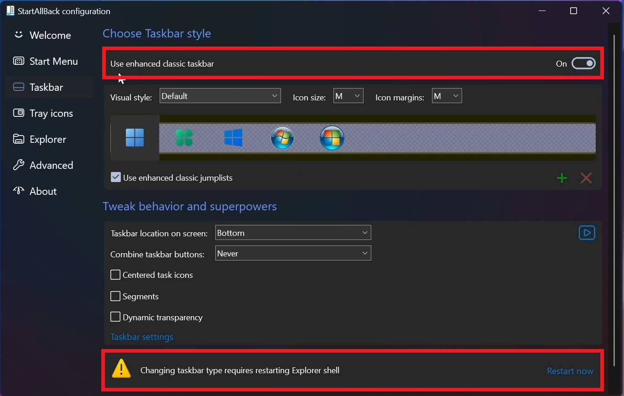Viewport: 624px width, 396px height.
Task: Select the Windows 11 start button style
Action: (135, 138)
